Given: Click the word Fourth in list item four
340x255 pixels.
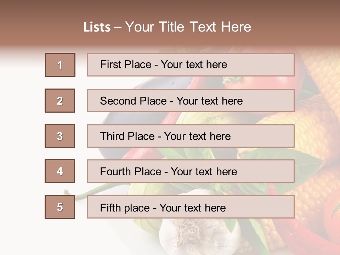Looking at the screenshot, I should point(115,171).
